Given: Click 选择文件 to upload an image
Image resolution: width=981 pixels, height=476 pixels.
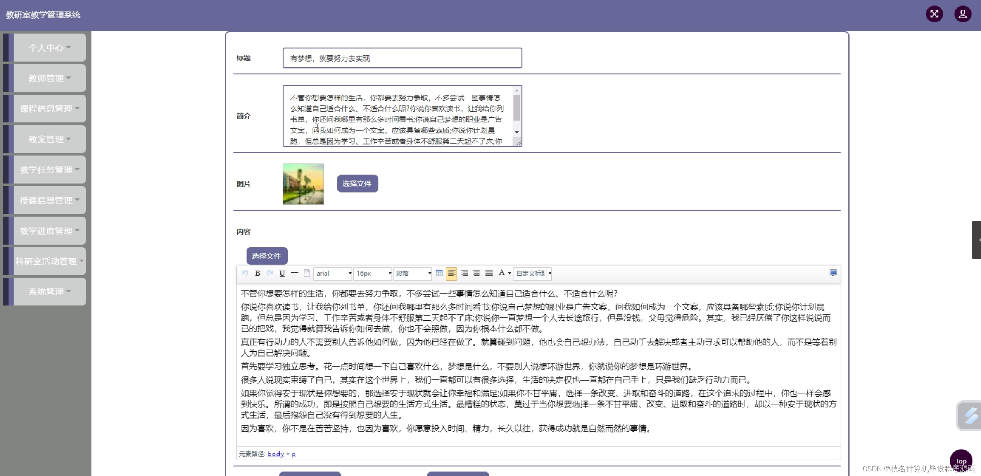Looking at the screenshot, I should point(357,183).
